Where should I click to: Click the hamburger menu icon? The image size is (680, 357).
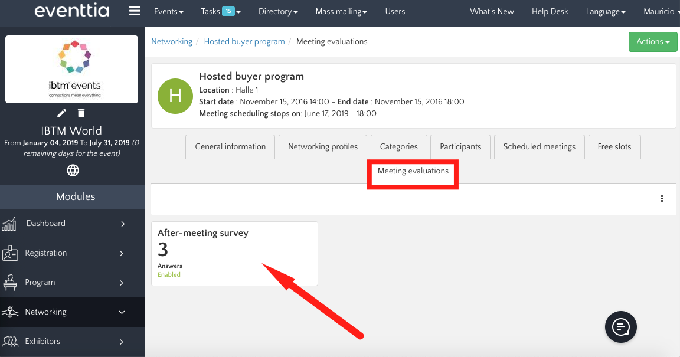[135, 11]
